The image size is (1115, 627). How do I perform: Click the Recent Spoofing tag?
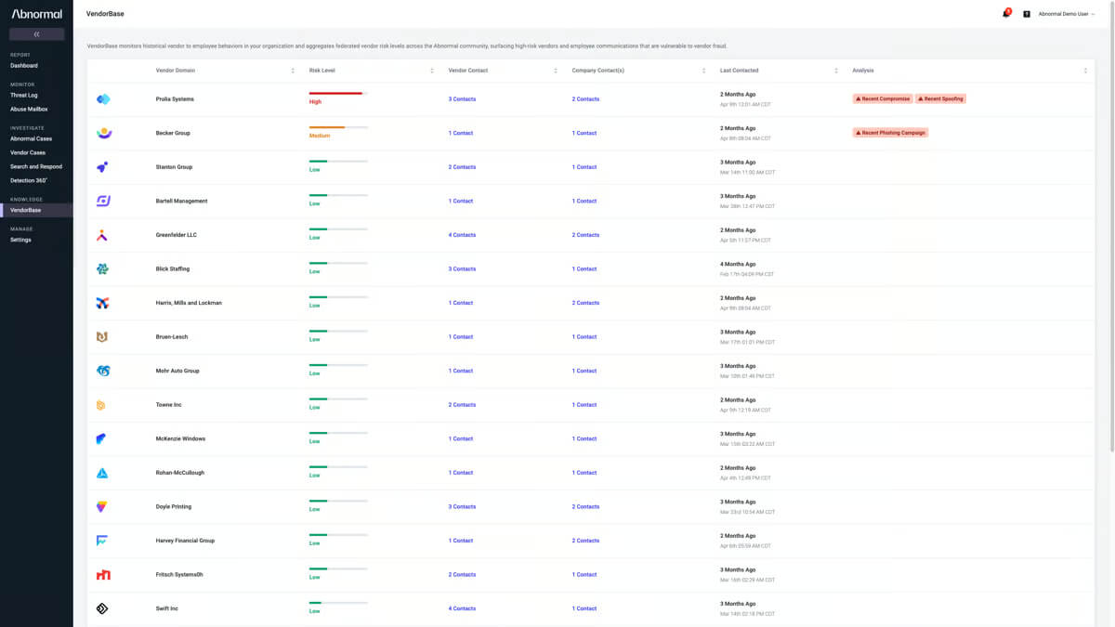click(940, 98)
